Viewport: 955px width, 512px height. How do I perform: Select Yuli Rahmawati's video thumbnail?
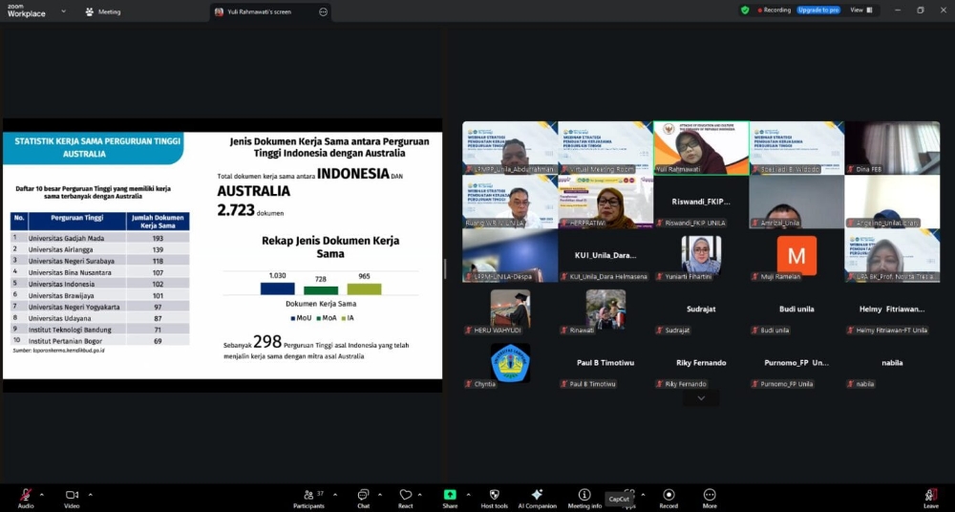click(x=701, y=147)
